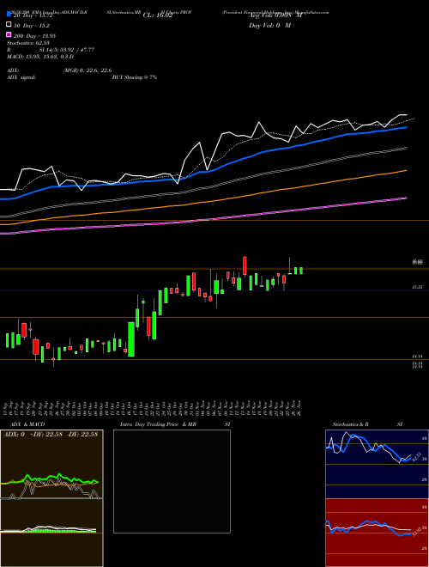The height and width of the screenshot is (567, 429).
Task: Click the 'Avg Vol: 0.008 M' label
Action: 275,15
